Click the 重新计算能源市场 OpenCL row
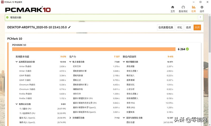This screenshot has width=211, height=126. coord(96,112)
